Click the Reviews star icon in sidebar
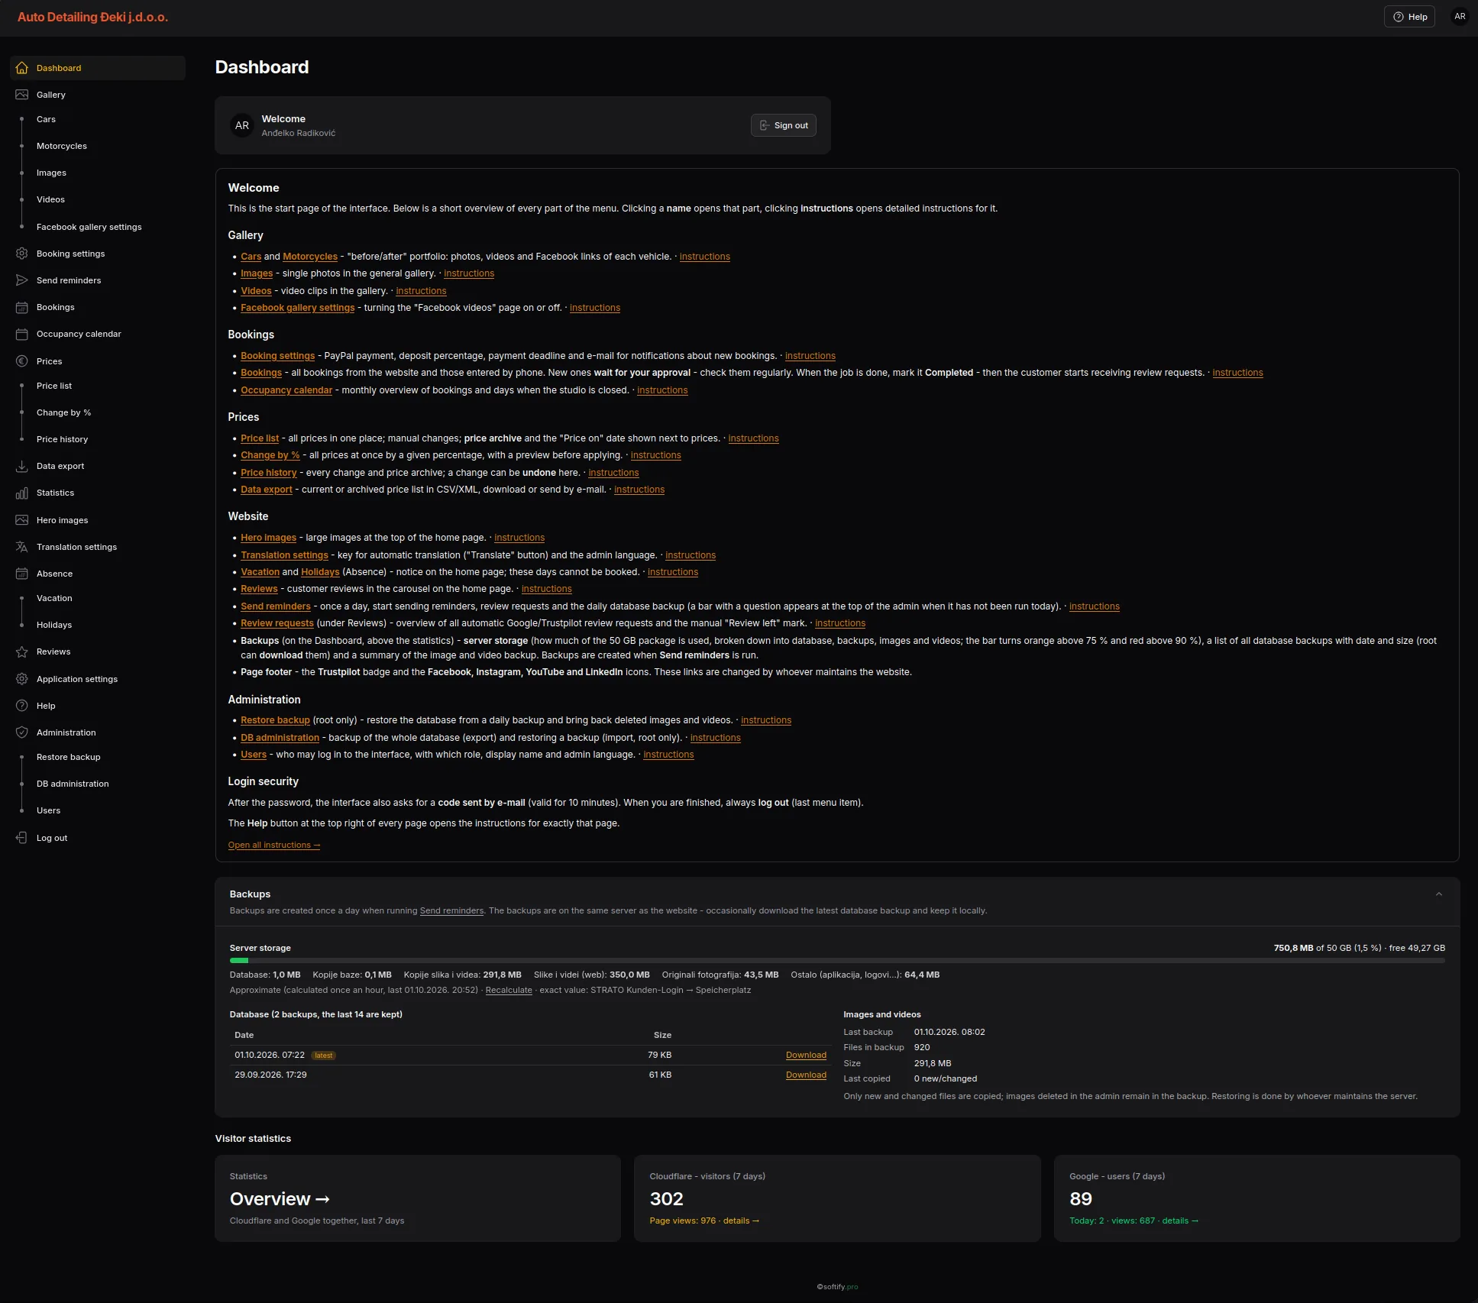The height and width of the screenshot is (1303, 1478). [22, 651]
